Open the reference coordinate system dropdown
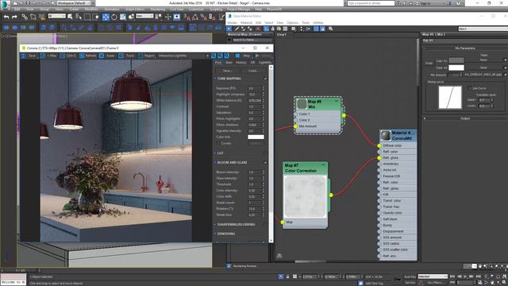The image size is (508, 286). tap(144, 16)
